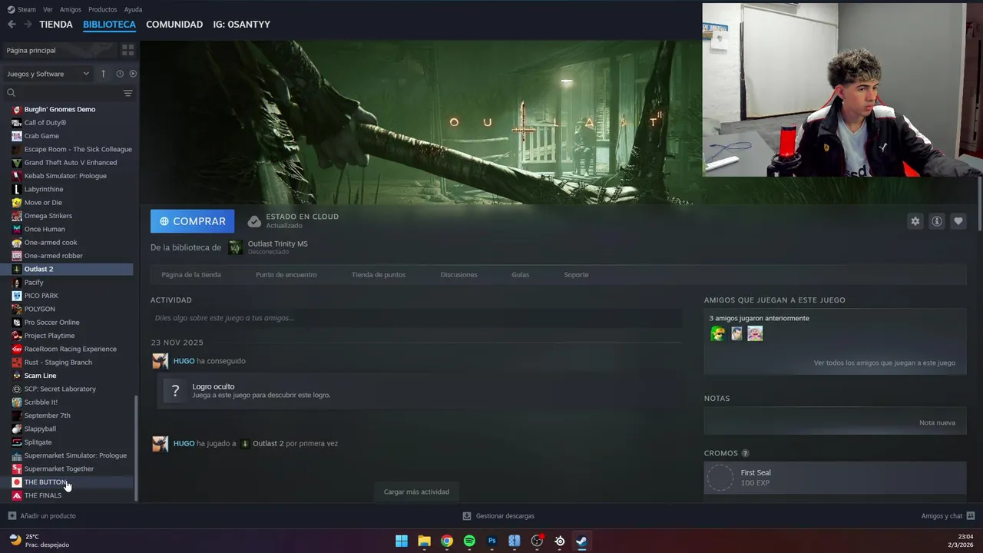The width and height of the screenshot is (983, 553).
Task: Open the Amigos menu
Action: (71, 9)
